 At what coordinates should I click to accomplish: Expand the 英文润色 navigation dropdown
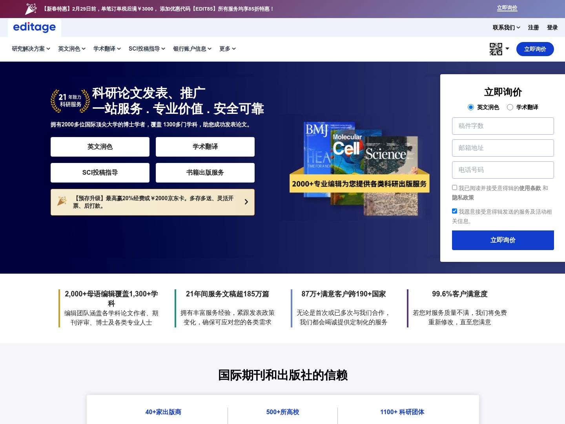click(72, 49)
